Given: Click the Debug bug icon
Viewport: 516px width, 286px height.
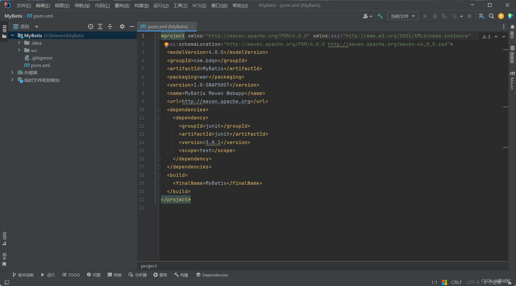Looking at the screenshot, I should pos(435,16).
